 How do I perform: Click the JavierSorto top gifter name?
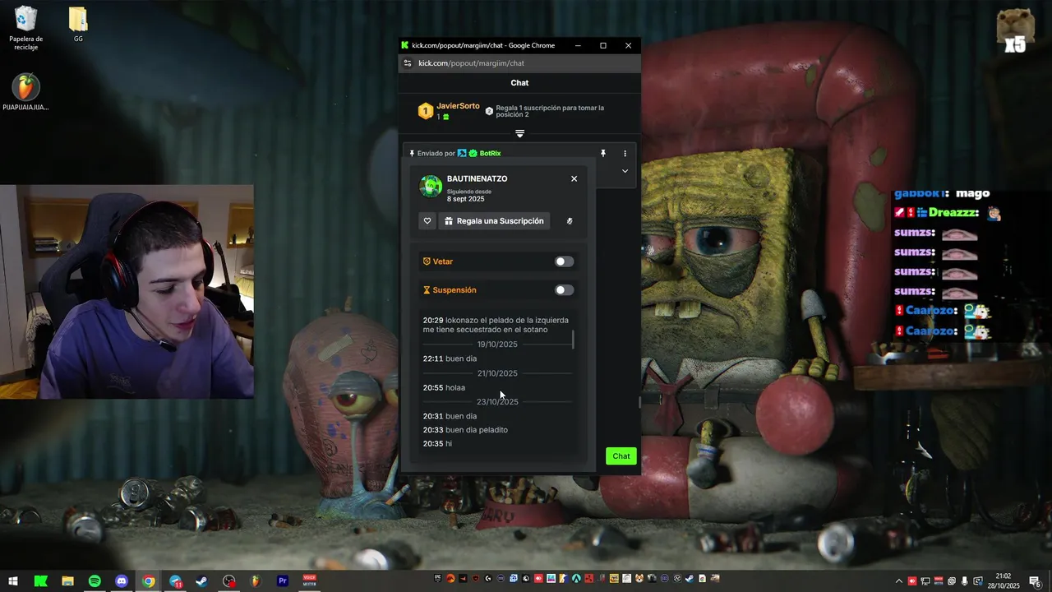(x=458, y=106)
